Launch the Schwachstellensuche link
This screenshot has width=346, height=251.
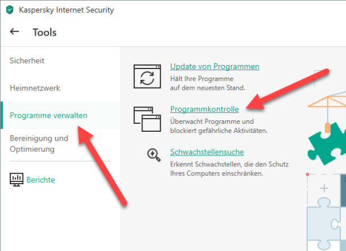click(x=207, y=152)
